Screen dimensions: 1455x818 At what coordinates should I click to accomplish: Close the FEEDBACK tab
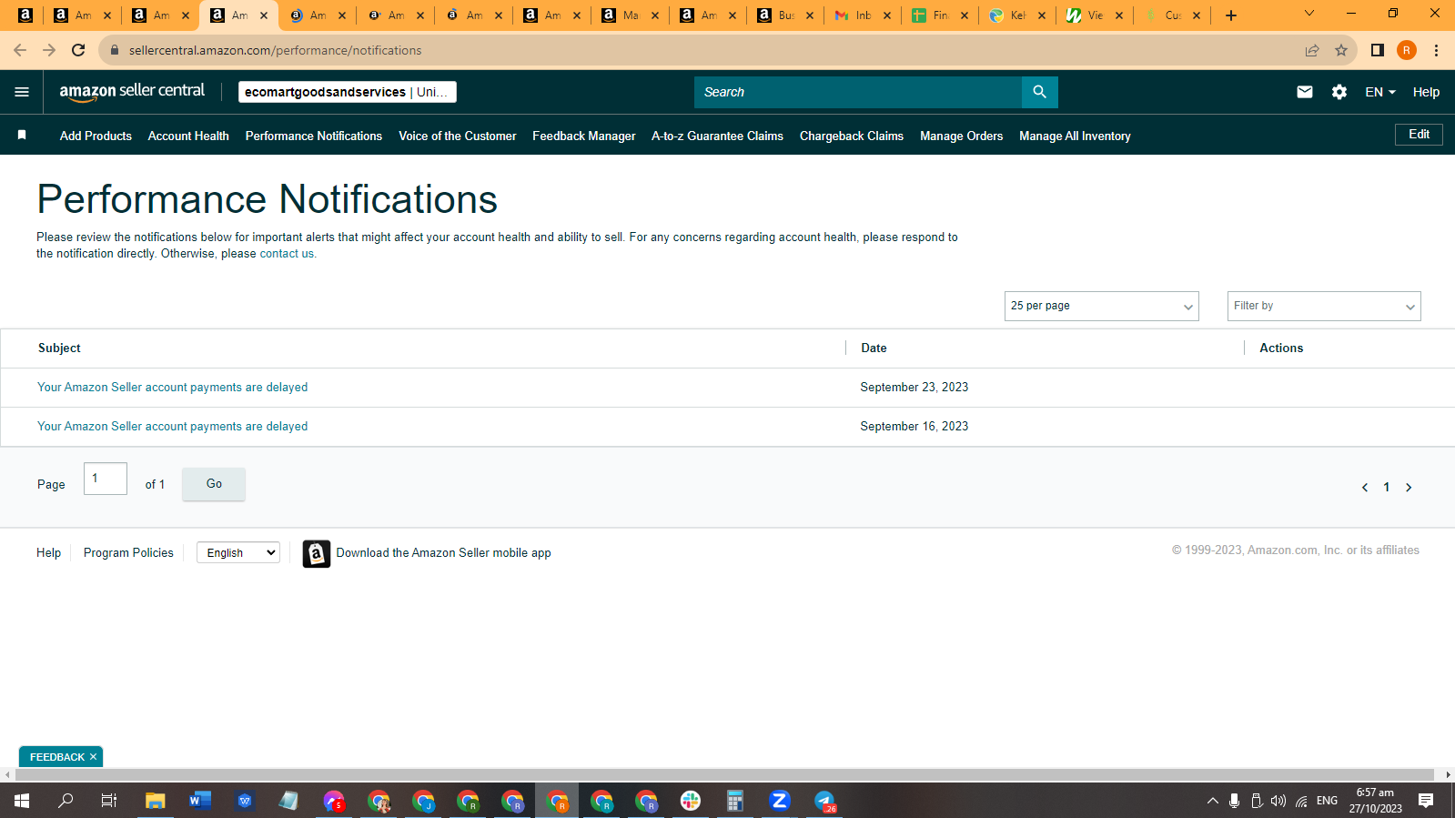93,757
